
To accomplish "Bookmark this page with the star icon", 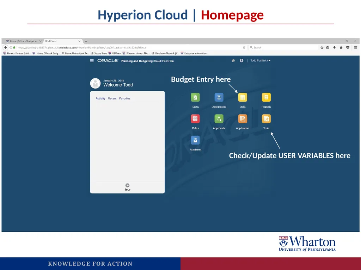I will (x=322, y=47).
